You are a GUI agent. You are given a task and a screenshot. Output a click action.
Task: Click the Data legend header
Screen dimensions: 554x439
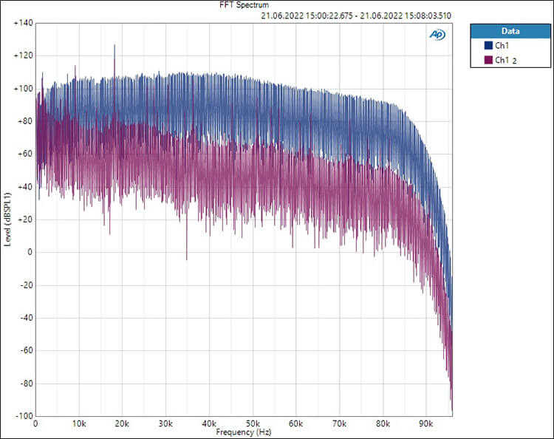510,31
